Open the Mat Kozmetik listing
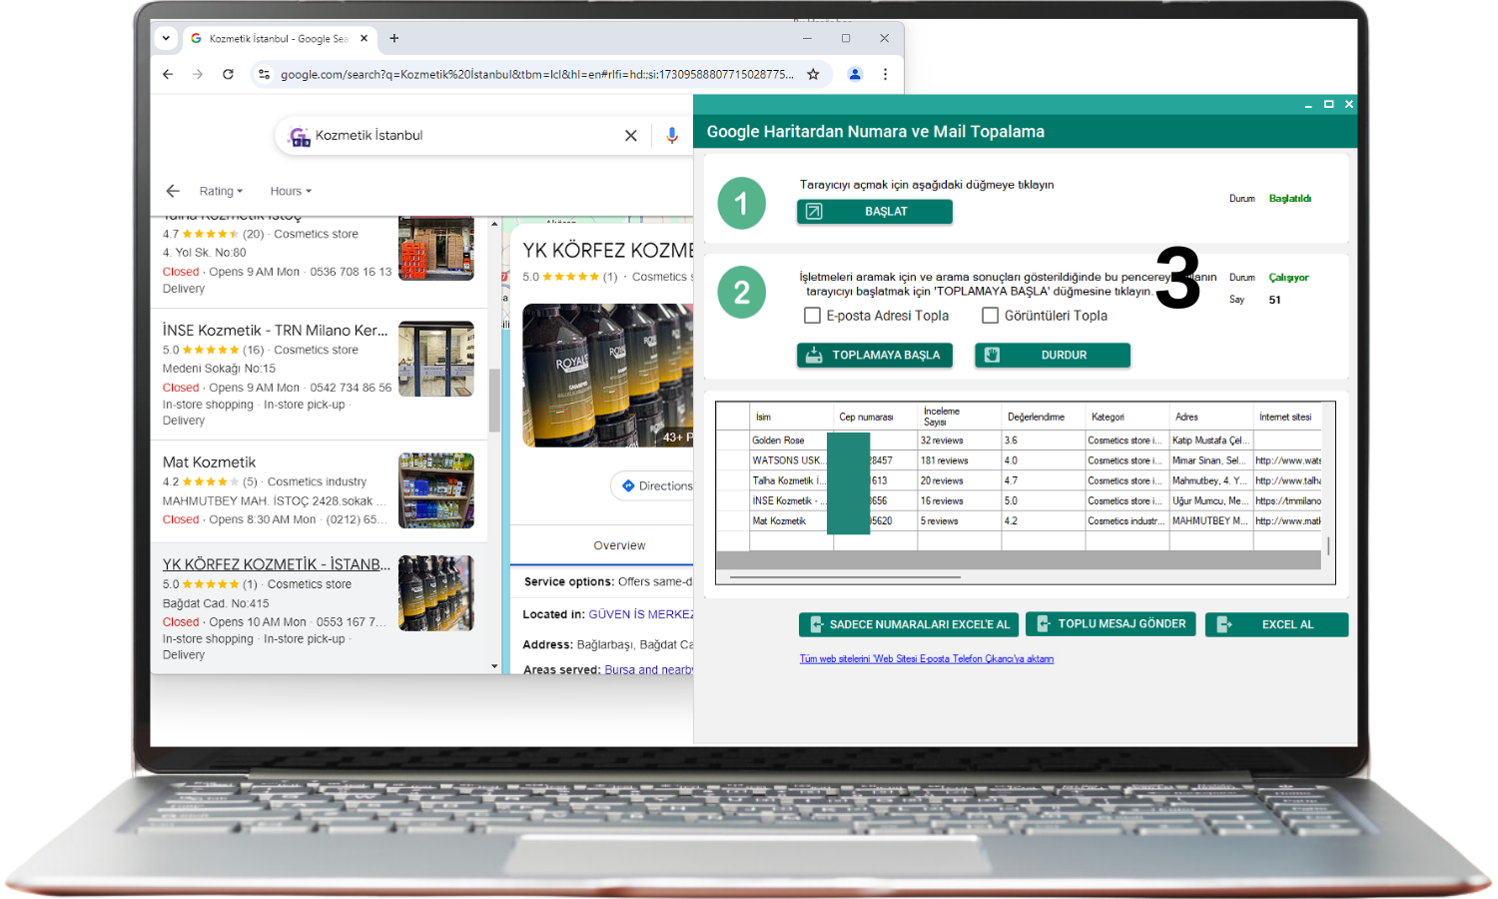This screenshot has height=899, width=1498. [210, 461]
